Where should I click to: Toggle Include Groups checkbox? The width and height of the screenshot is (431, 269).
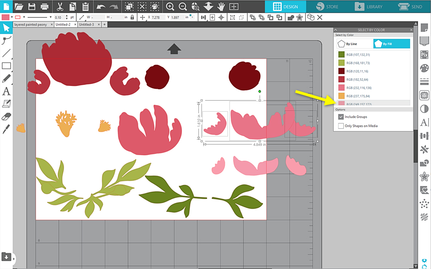(341, 117)
